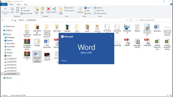This screenshot has width=173, height=97.
Task: Select the sample.pdf file
Action: [147, 43]
